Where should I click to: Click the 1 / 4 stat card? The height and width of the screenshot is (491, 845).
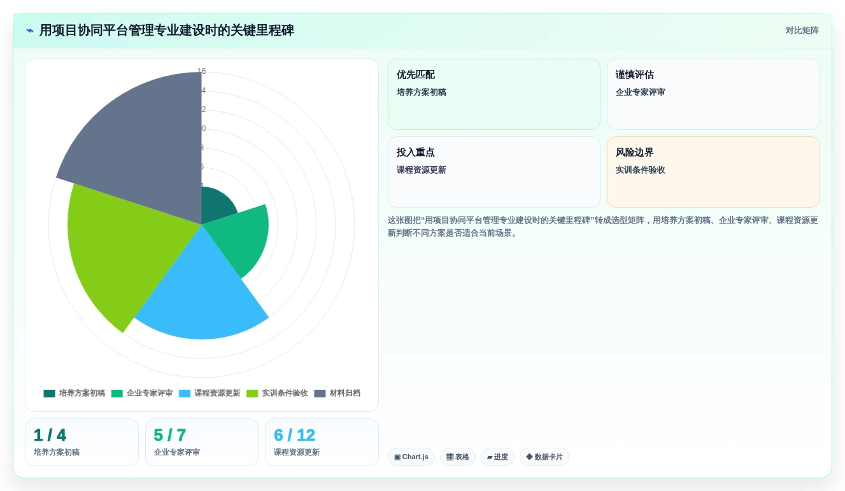click(x=82, y=442)
